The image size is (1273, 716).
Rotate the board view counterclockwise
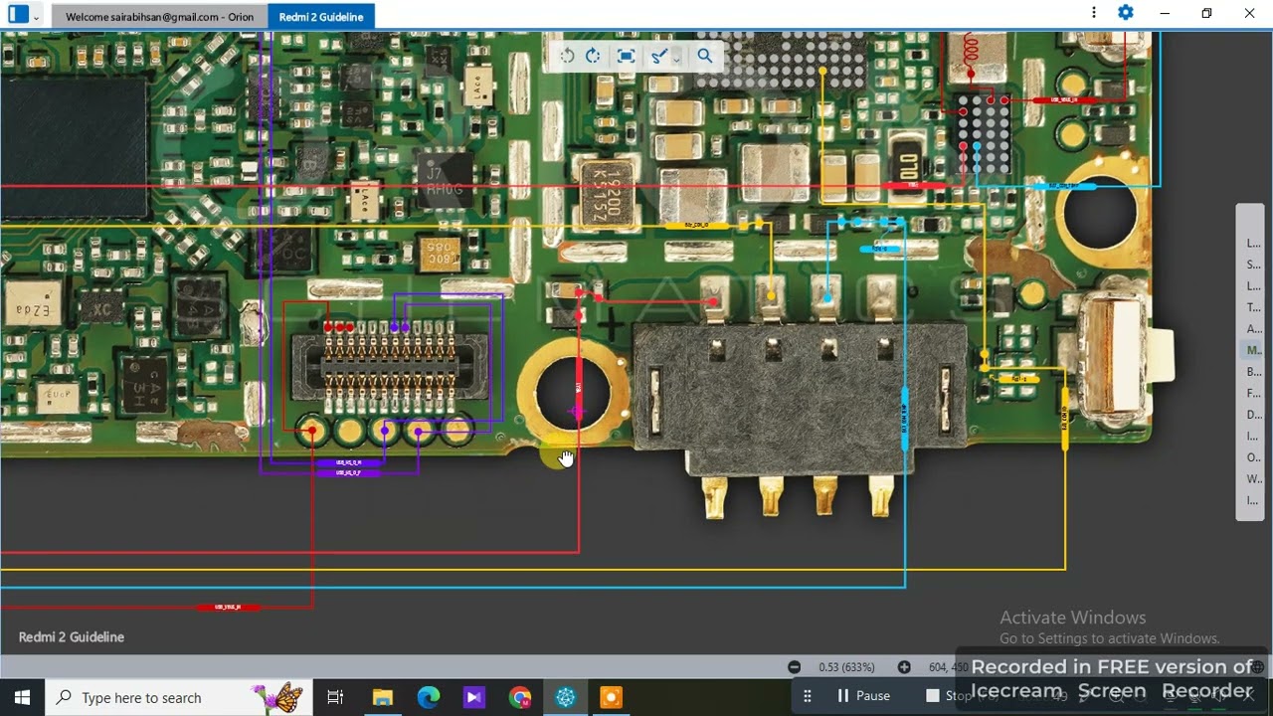pos(567,57)
